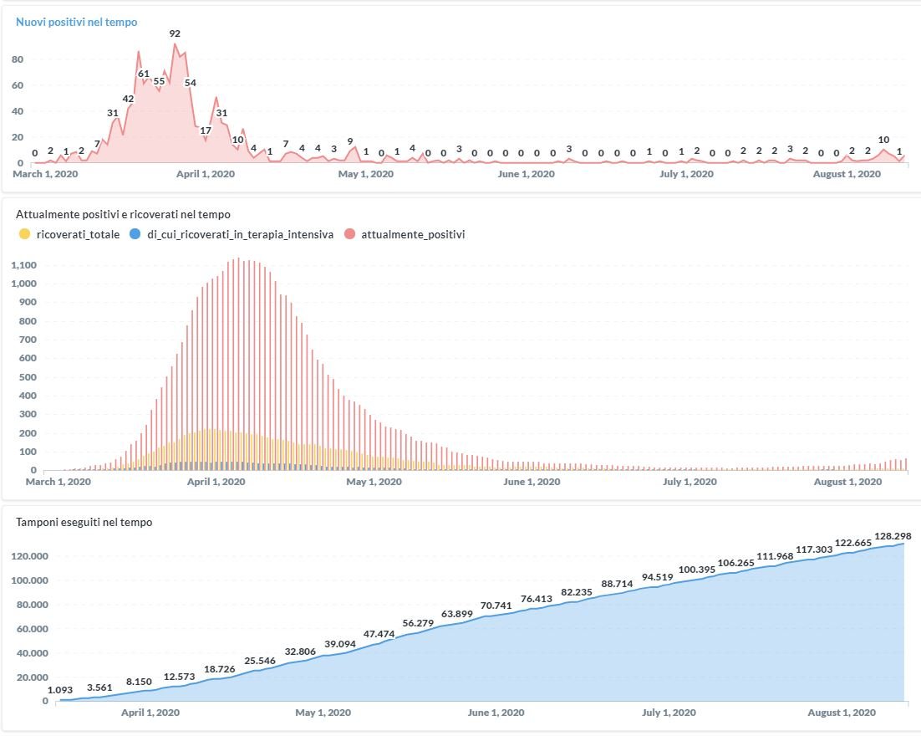921x736 pixels.
Task: Toggle the attualmente_positivi legend series
Action: [413, 234]
